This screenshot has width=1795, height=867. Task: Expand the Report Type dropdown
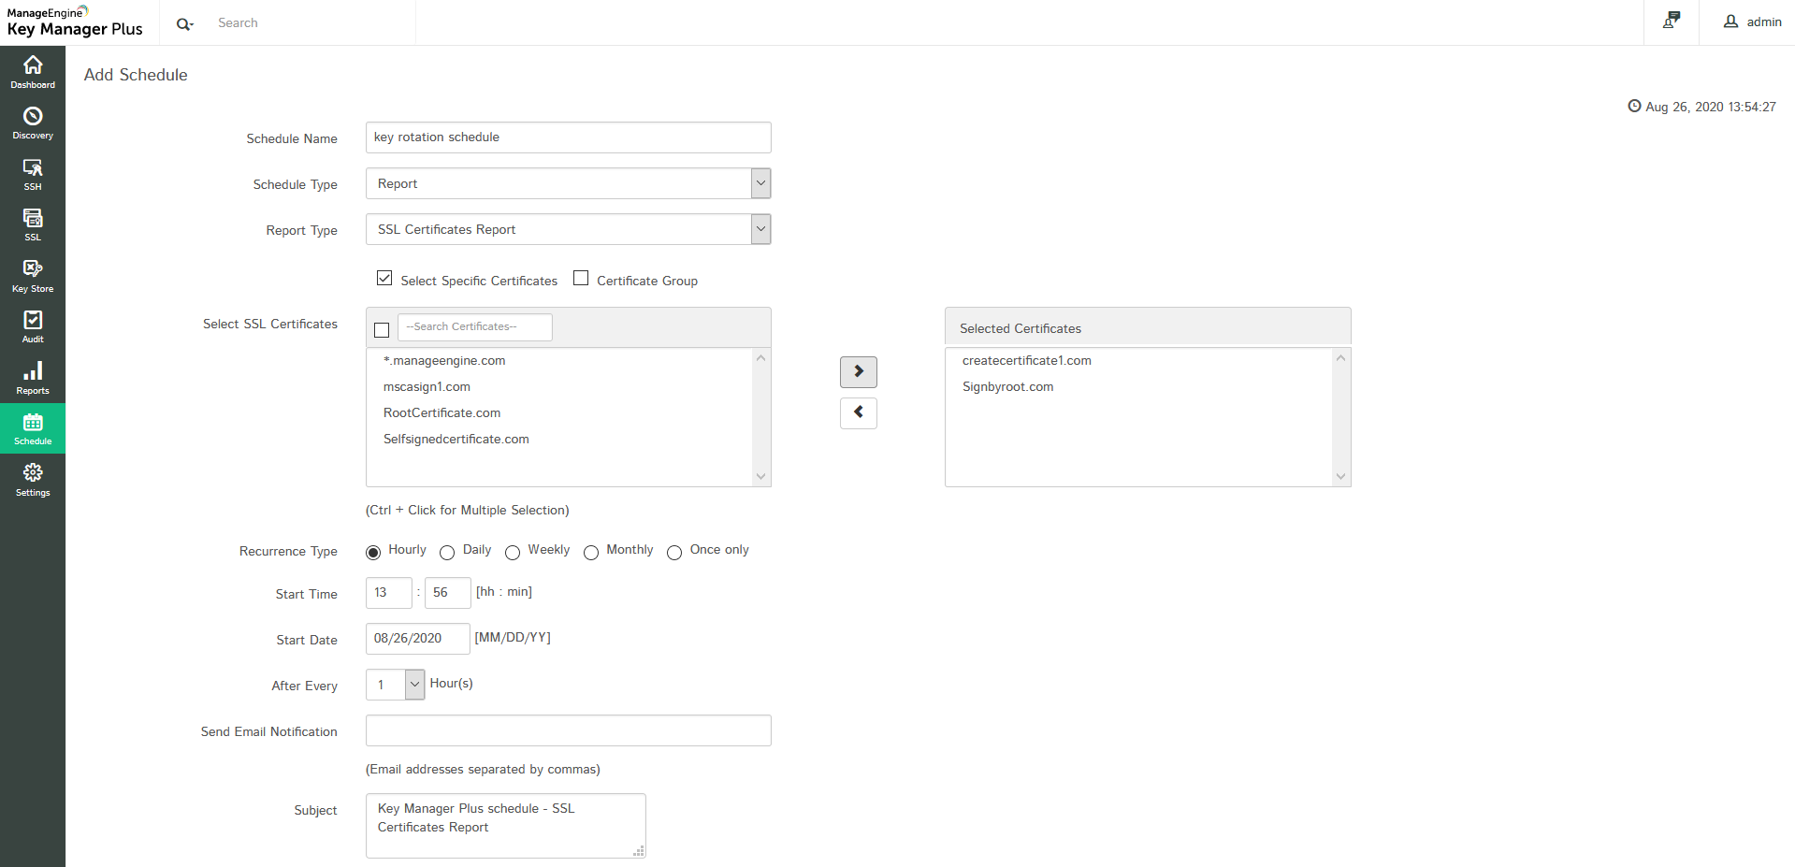point(760,229)
